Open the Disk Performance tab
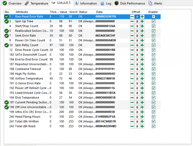This screenshot has height=146, width=193. (x=130, y=3)
